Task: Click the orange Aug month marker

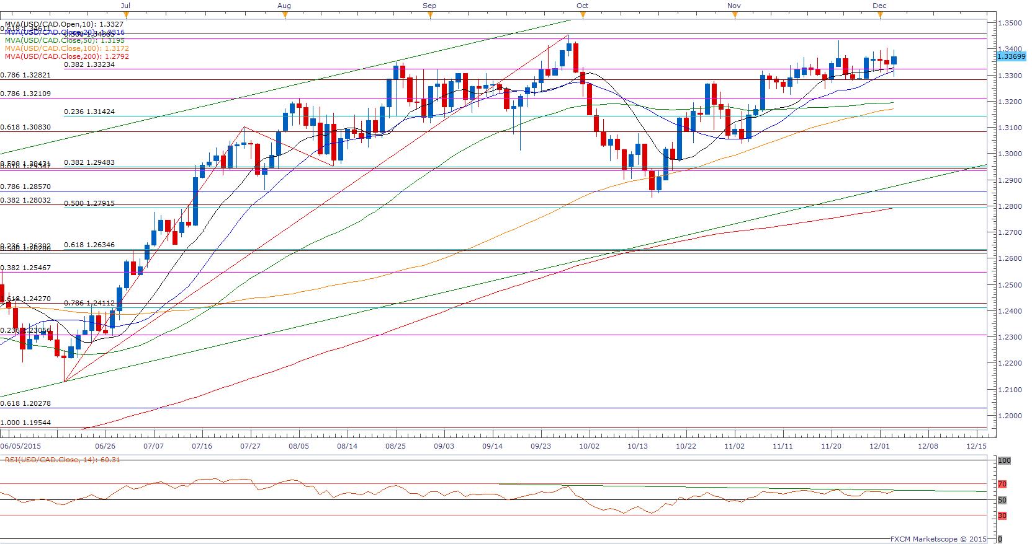Action: point(285,15)
